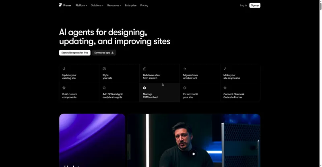The image size is (322, 167).
Task: Click the pencil icon for Build new sites
Action: (x=144, y=69)
